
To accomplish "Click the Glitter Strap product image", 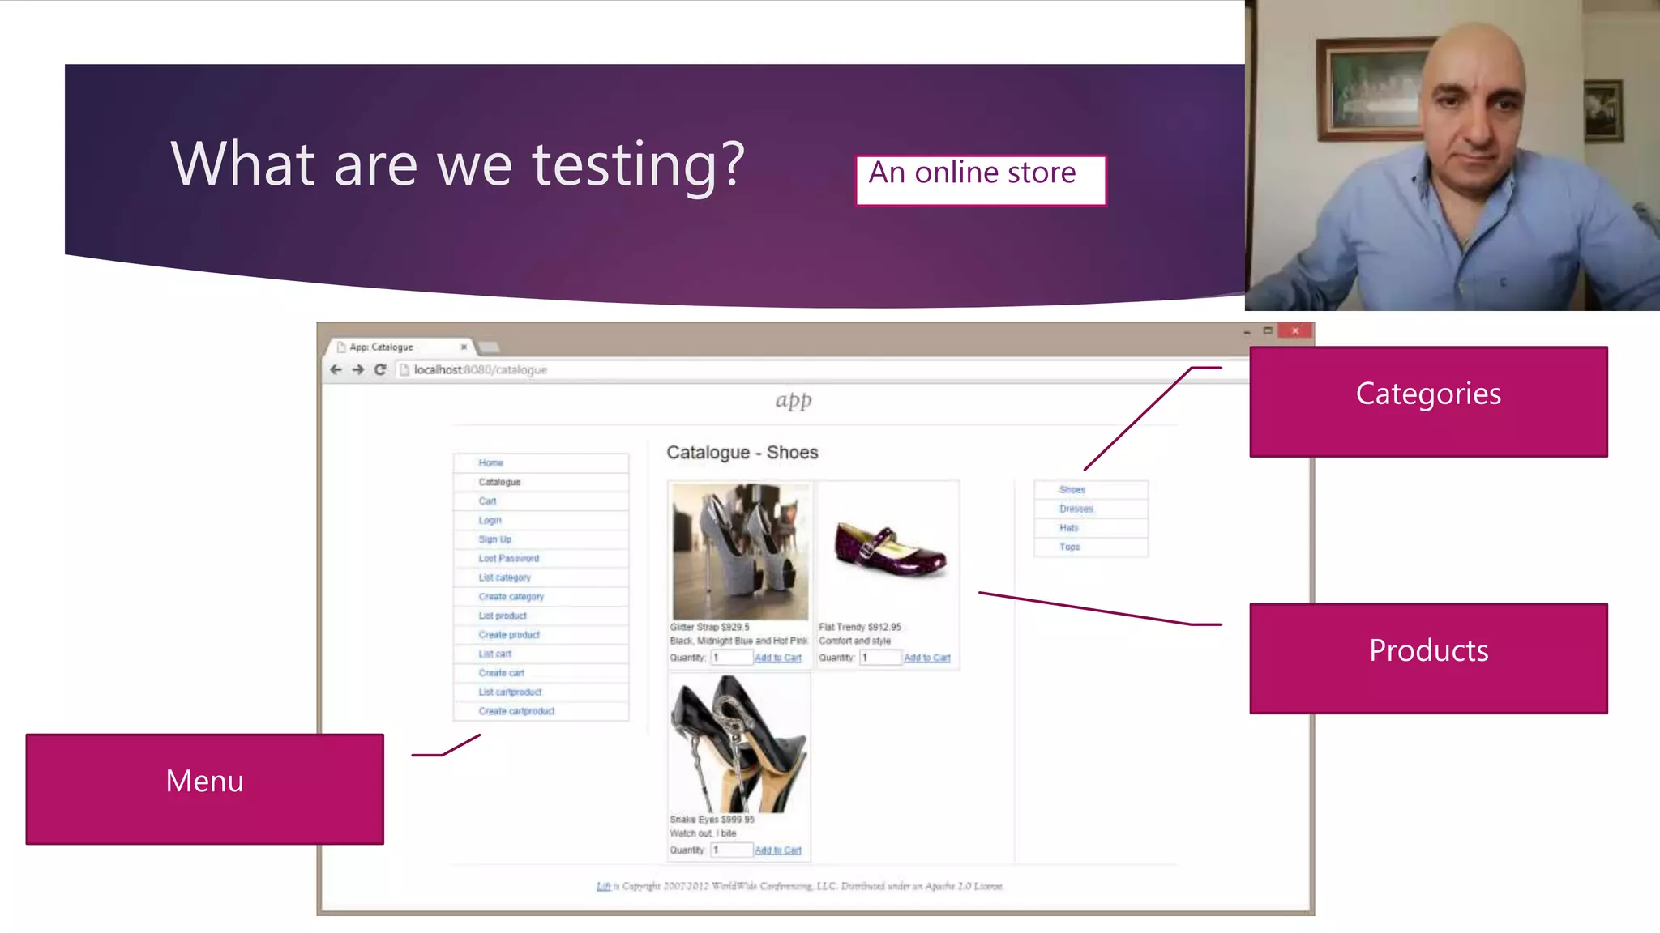I will point(739,551).
